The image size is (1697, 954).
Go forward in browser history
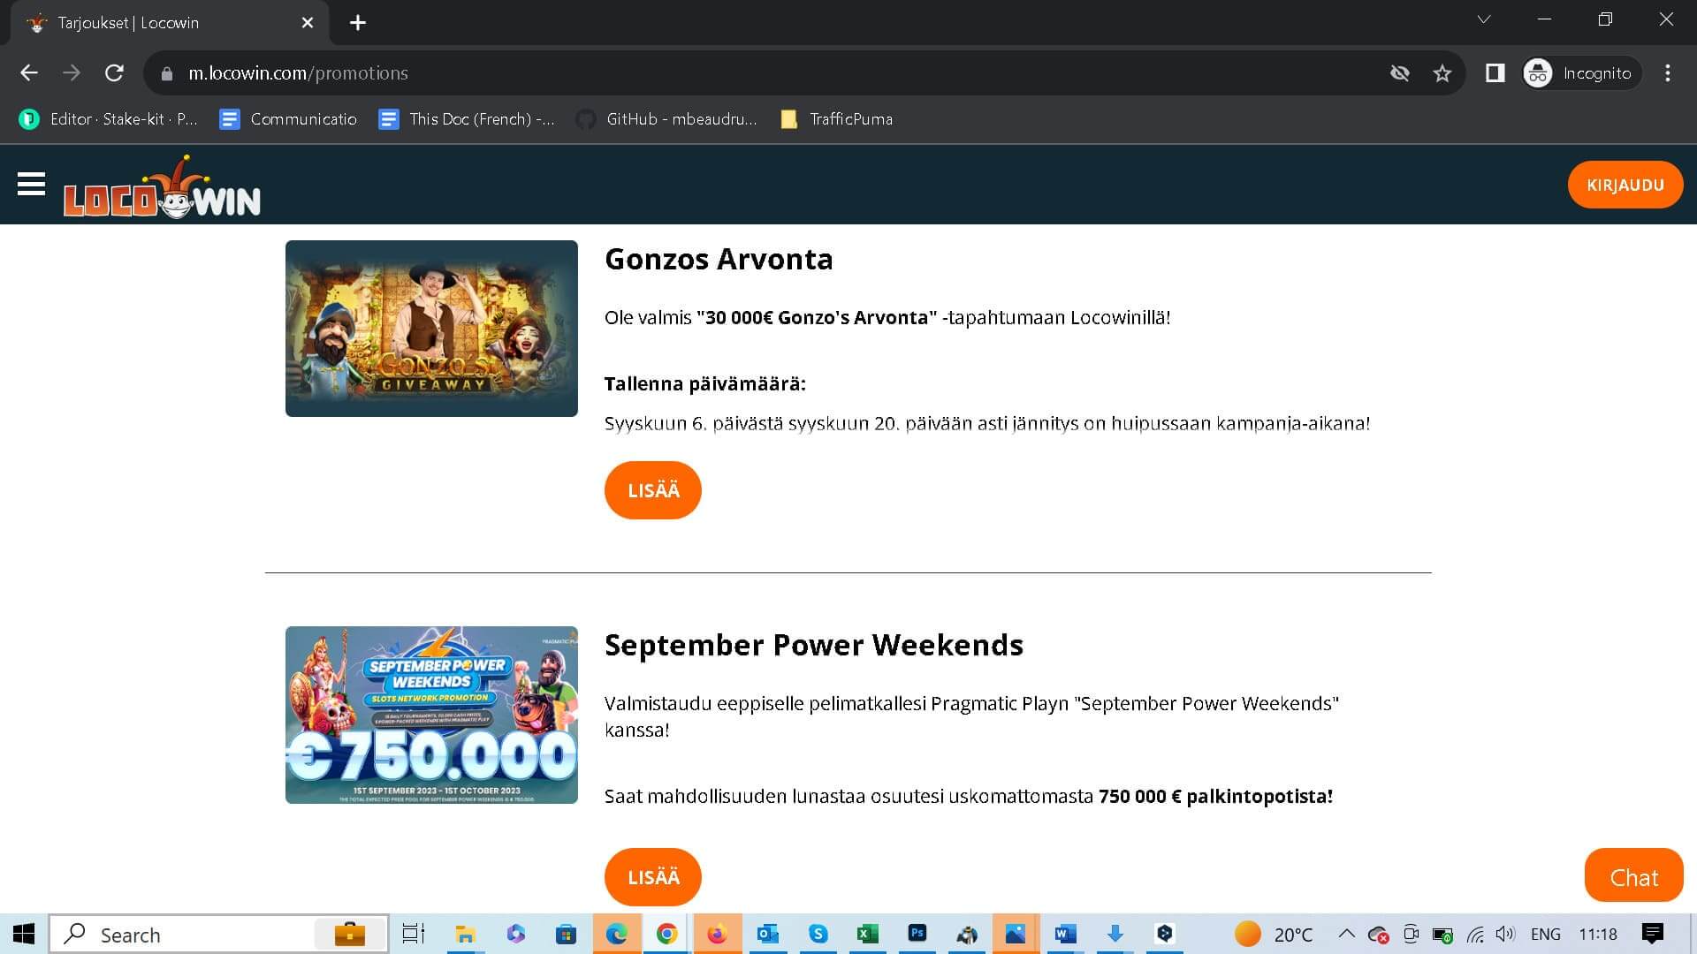pyautogui.click(x=72, y=73)
